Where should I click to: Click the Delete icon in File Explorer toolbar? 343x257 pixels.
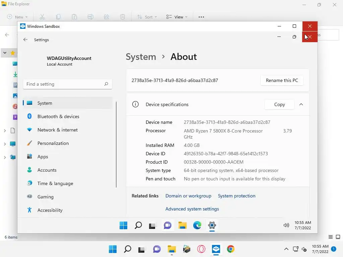coord(123,17)
